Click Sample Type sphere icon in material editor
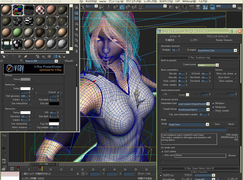 tap(76, 7)
